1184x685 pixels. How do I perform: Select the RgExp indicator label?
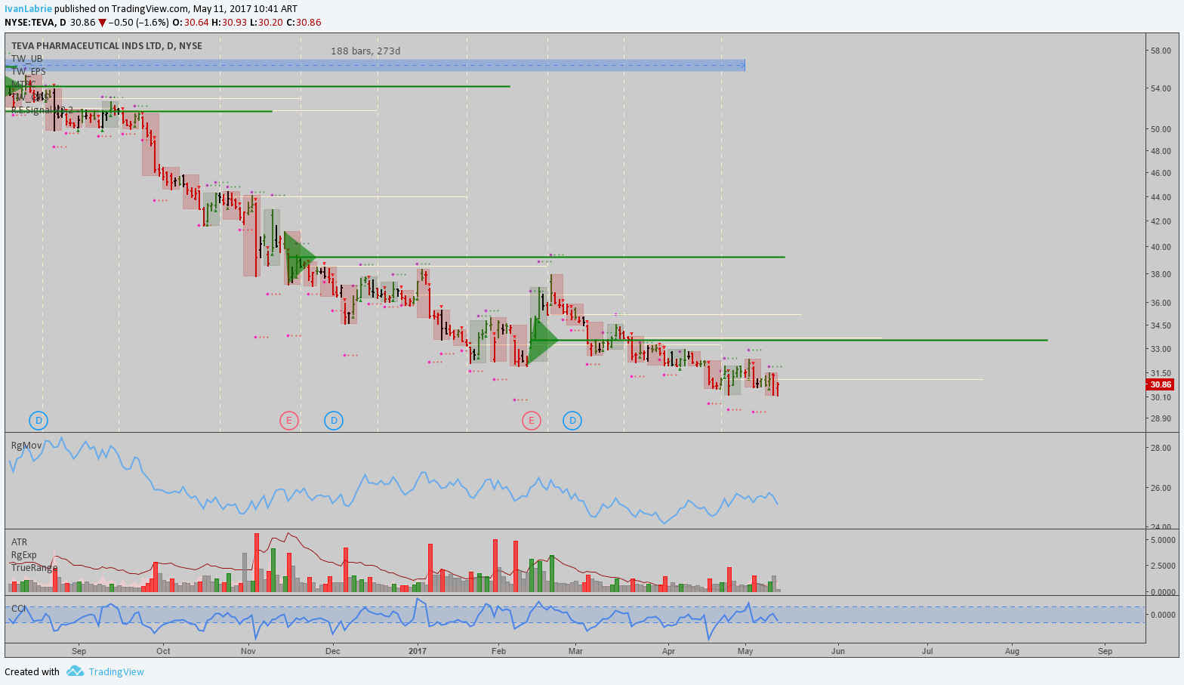click(23, 554)
